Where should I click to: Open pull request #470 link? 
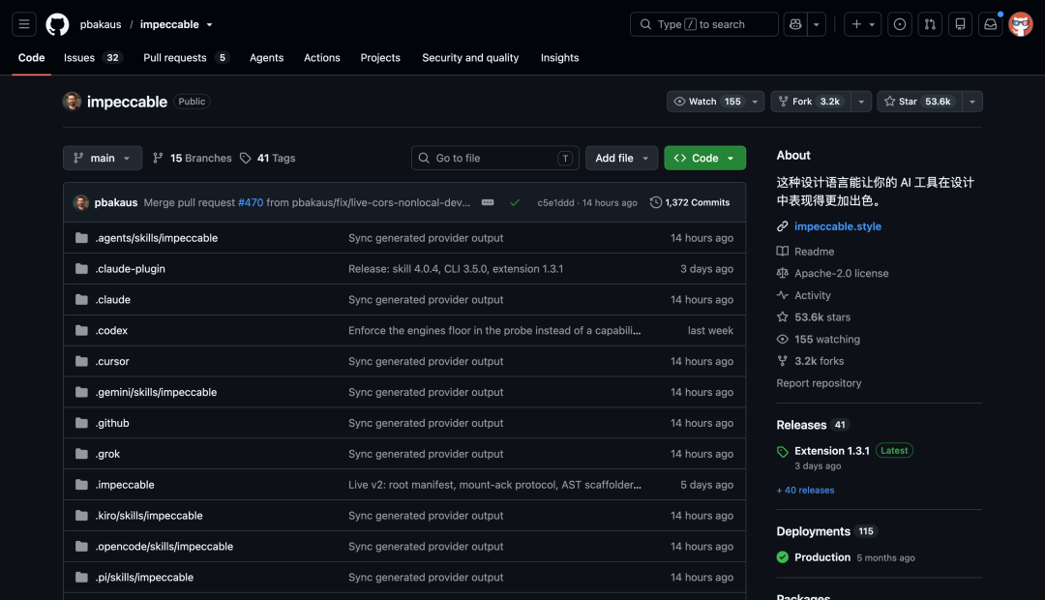[251, 202]
